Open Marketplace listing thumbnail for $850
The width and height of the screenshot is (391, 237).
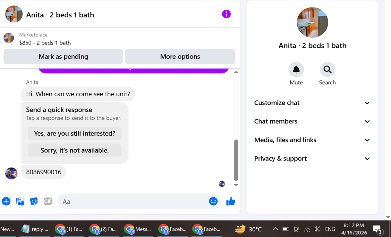[x=9, y=38]
